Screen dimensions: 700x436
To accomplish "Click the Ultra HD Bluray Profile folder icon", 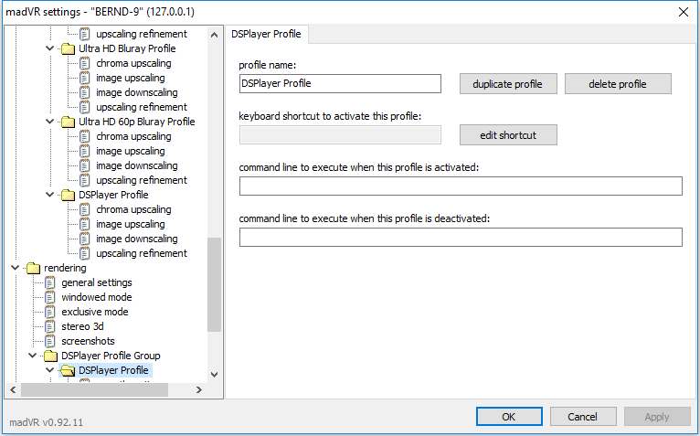I will [x=68, y=48].
